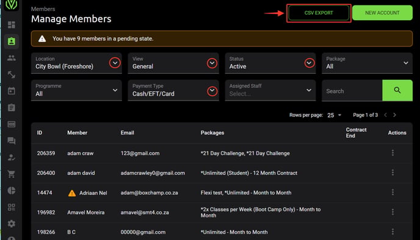Open the chat bubbles sidebar icon
The height and width of the screenshot is (240, 420).
tap(11, 141)
